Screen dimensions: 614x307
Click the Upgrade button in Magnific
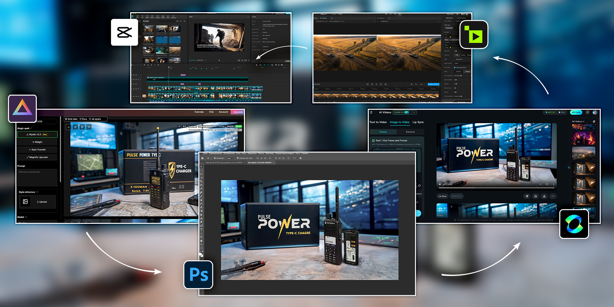(238, 112)
